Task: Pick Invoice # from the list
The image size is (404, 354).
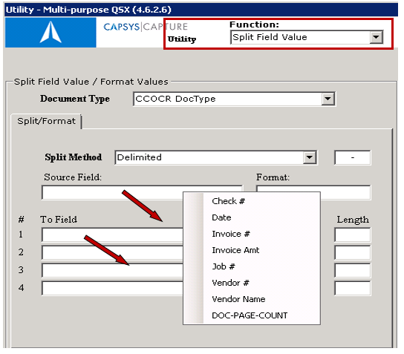Action: click(x=231, y=234)
